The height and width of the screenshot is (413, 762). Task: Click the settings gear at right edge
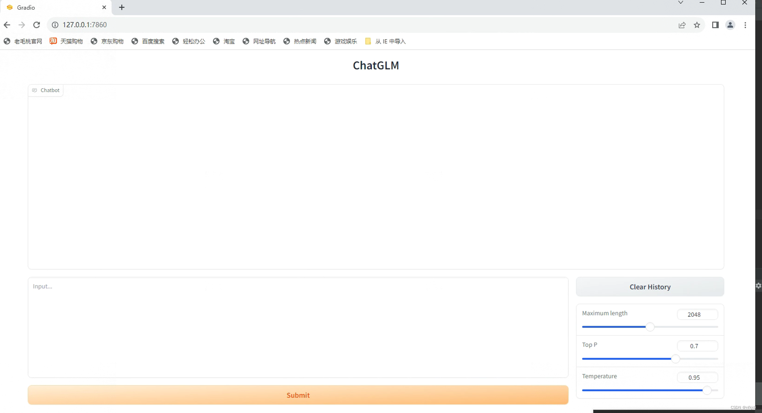point(758,286)
